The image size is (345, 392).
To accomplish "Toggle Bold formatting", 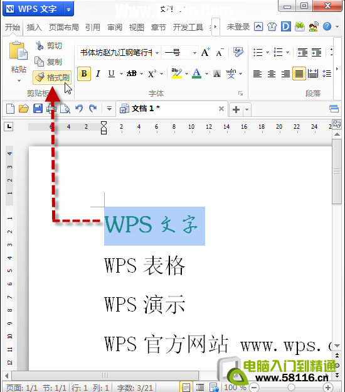I will (x=84, y=73).
